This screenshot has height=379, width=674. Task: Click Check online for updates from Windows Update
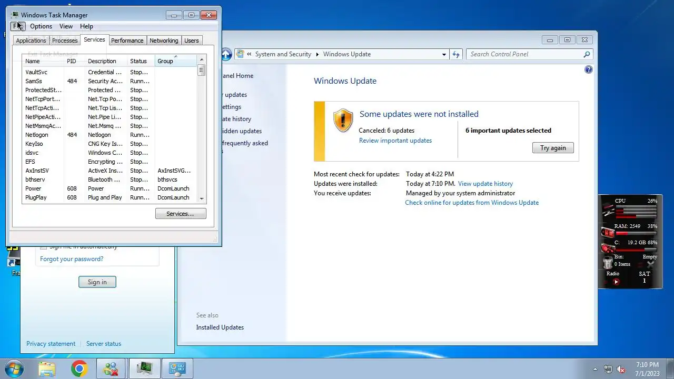point(472,203)
